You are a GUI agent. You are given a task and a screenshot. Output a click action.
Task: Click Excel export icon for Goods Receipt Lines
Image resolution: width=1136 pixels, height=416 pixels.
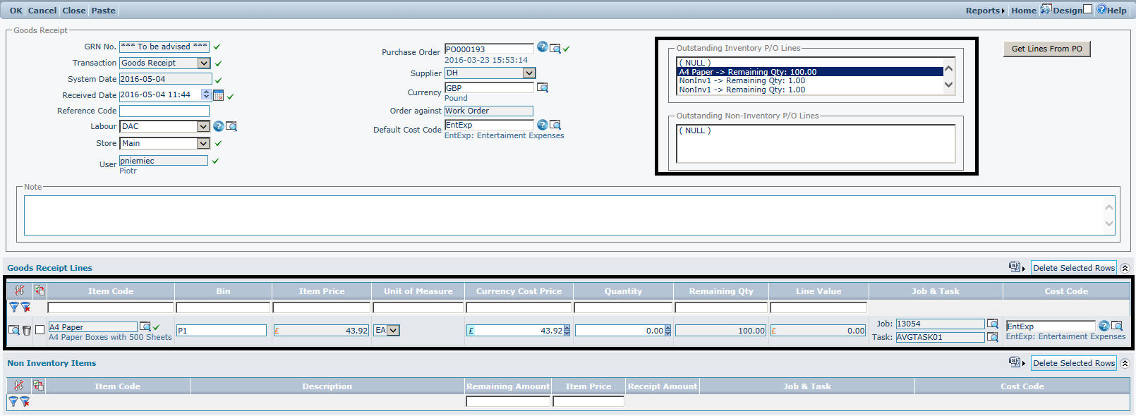coord(1015,267)
